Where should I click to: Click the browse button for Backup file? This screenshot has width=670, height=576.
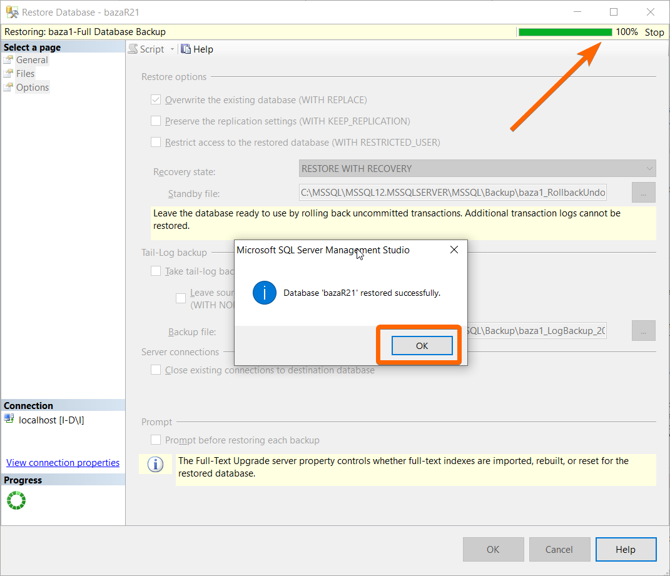(644, 330)
